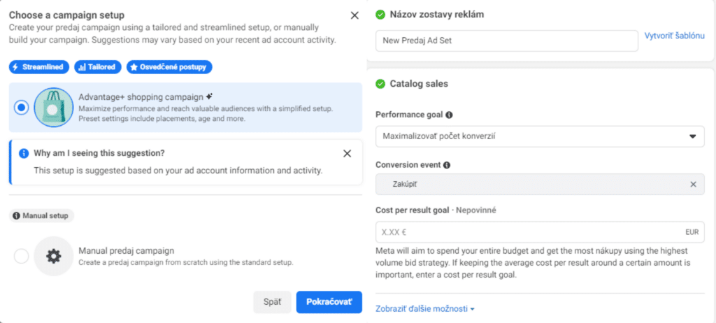Screen dimensions: 716x323
Task: Click the green checkmark beside Názov zostavy reklám
Action: pos(380,15)
